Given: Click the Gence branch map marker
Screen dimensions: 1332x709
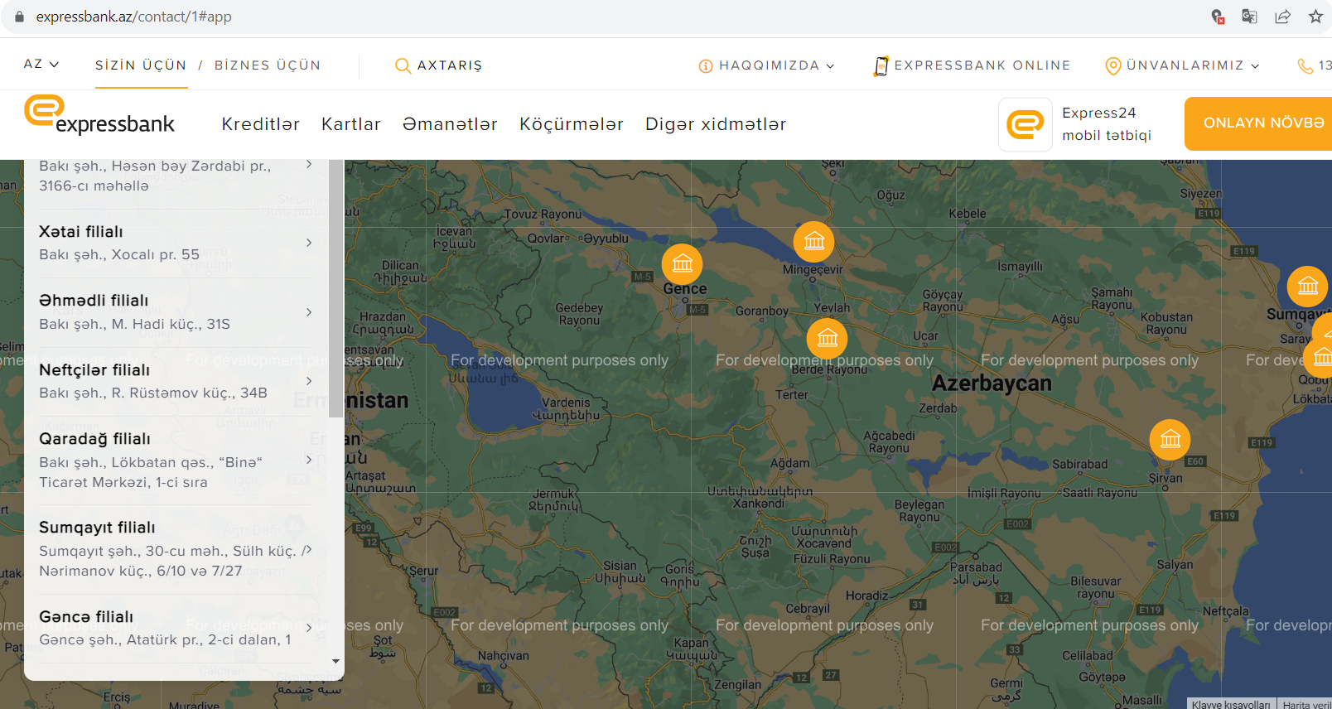Looking at the screenshot, I should click(x=683, y=263).
